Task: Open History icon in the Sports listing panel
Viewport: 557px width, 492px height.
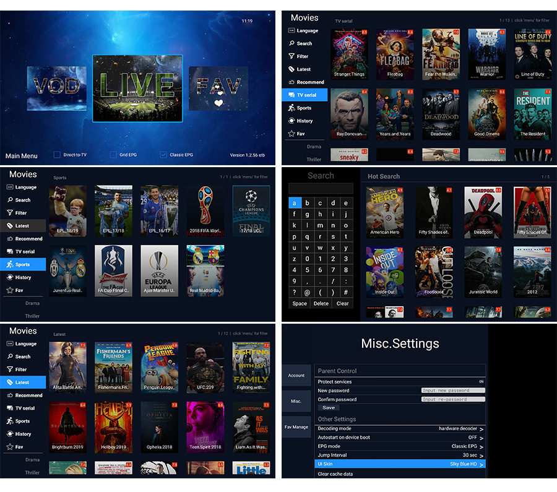Action: [10, 277]
